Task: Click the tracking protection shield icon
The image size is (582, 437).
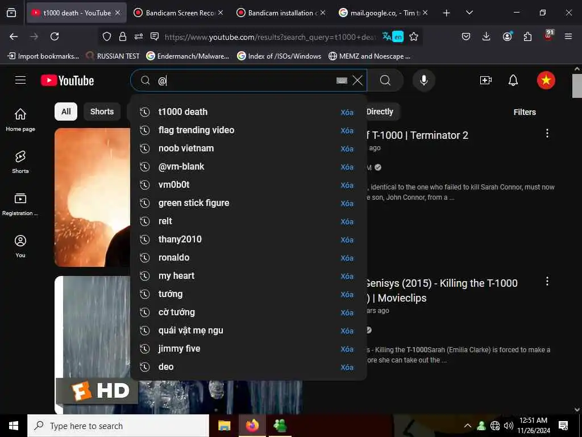Action: (x=107, y=36)
